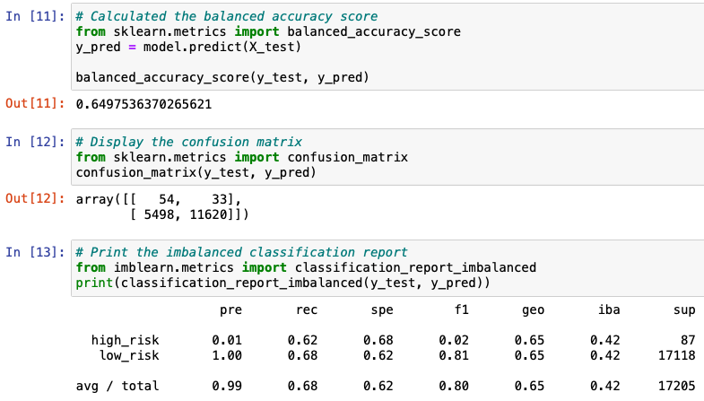Click 'f1' column header in report

point(461,309)
